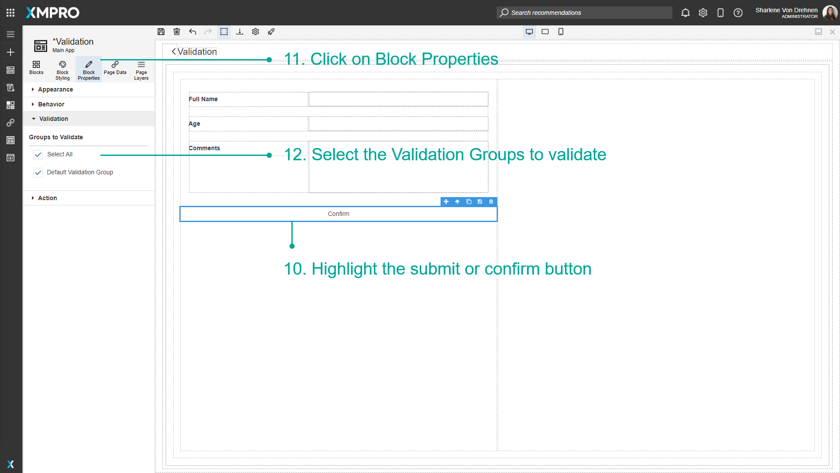Uncheck the Select All checkbox
This screenshot has width=840, height=473.
38,154
